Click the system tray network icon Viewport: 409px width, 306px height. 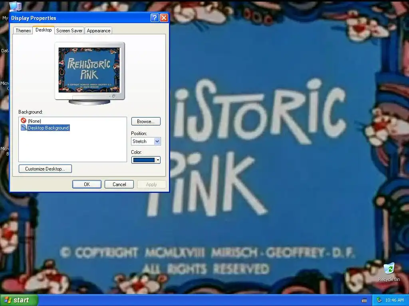[379, 300]
